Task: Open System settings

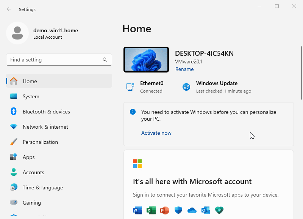Action: point(59,96)
